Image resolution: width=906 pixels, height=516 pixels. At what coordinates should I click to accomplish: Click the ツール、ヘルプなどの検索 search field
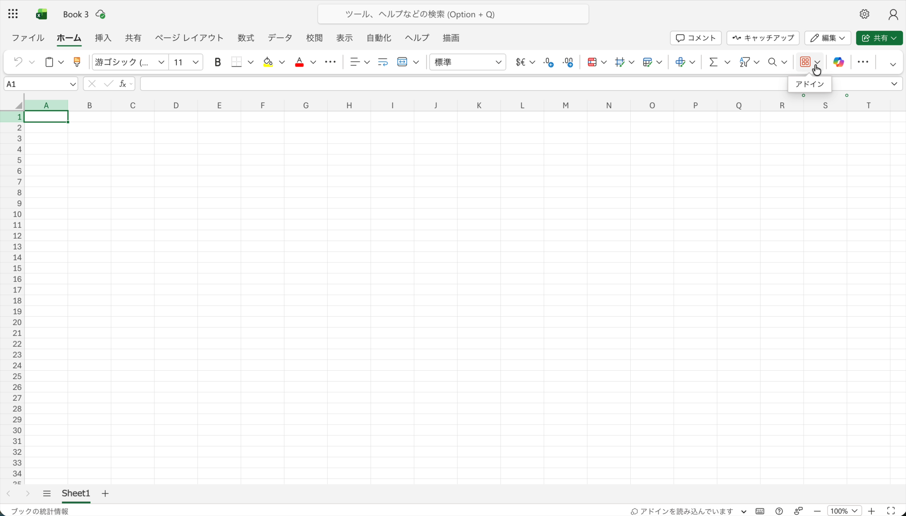[x=453, y=14]
